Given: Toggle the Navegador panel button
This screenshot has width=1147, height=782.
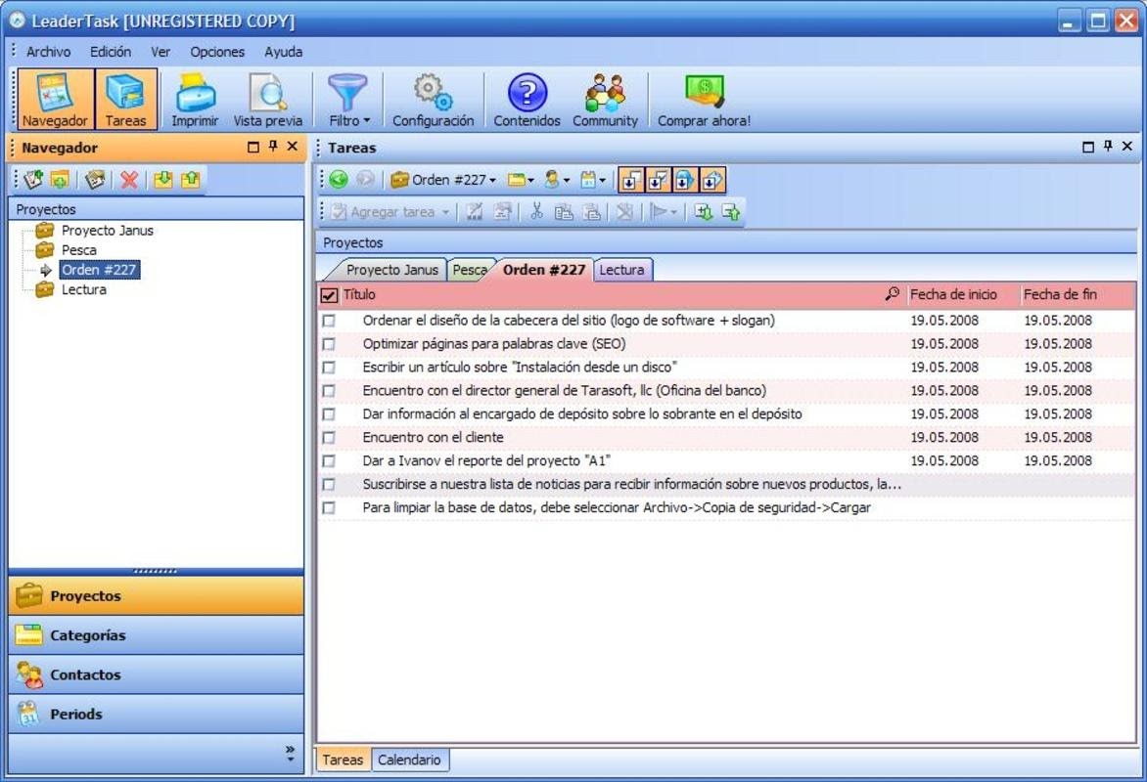Looking at the screenshot, I should point(55,100).
